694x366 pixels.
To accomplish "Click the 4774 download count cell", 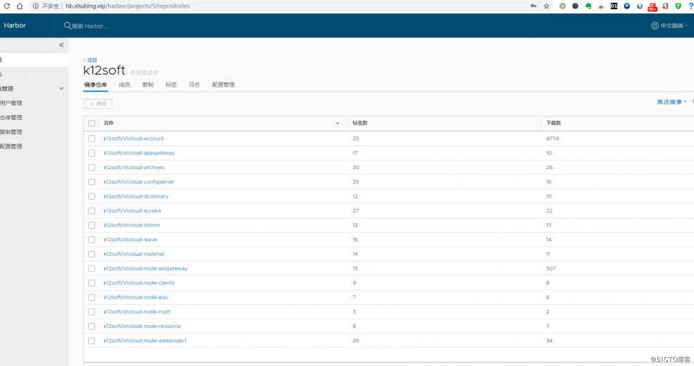I will pos(552,139).
